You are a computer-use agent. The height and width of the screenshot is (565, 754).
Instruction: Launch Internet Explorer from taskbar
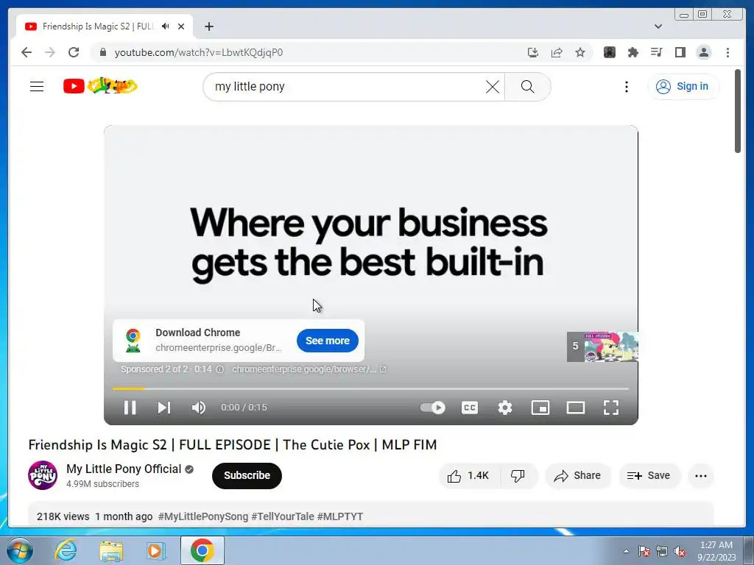point(66,550)
